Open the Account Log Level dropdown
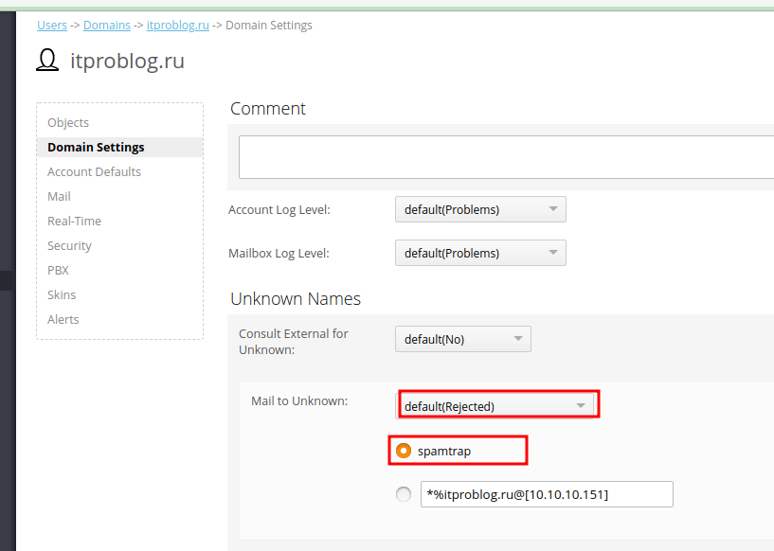This screenshot has height=551, width=774. pos(480,209)
